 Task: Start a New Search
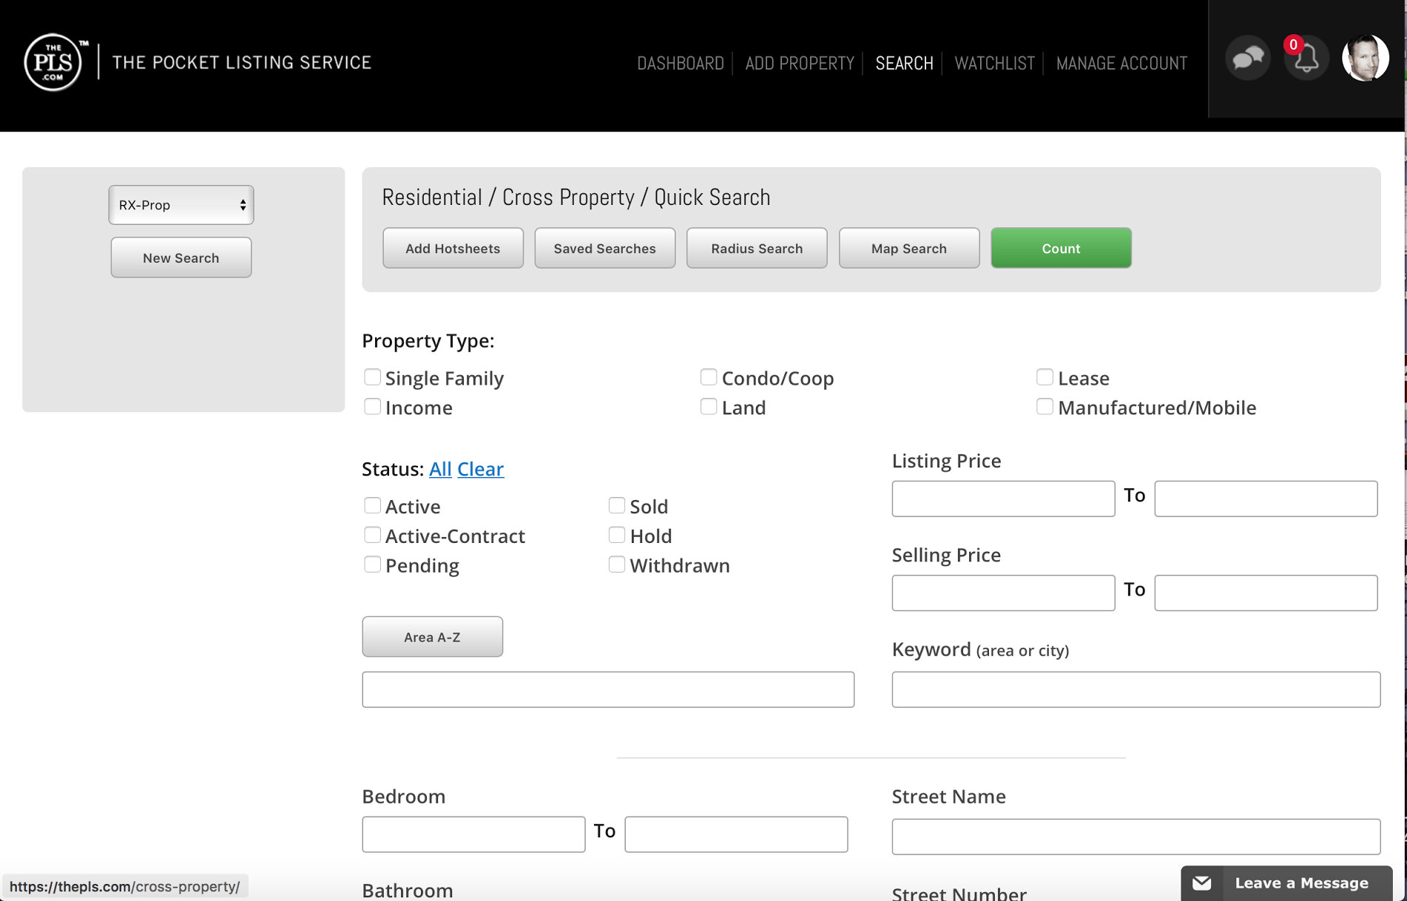[180, 257]
